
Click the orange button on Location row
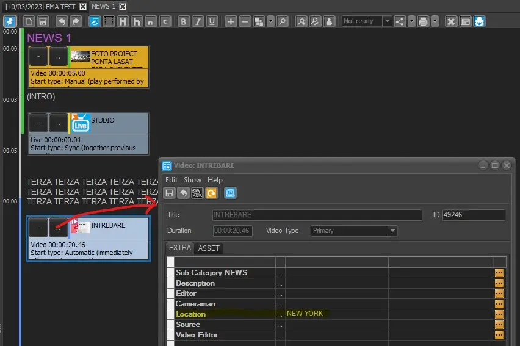499,314
